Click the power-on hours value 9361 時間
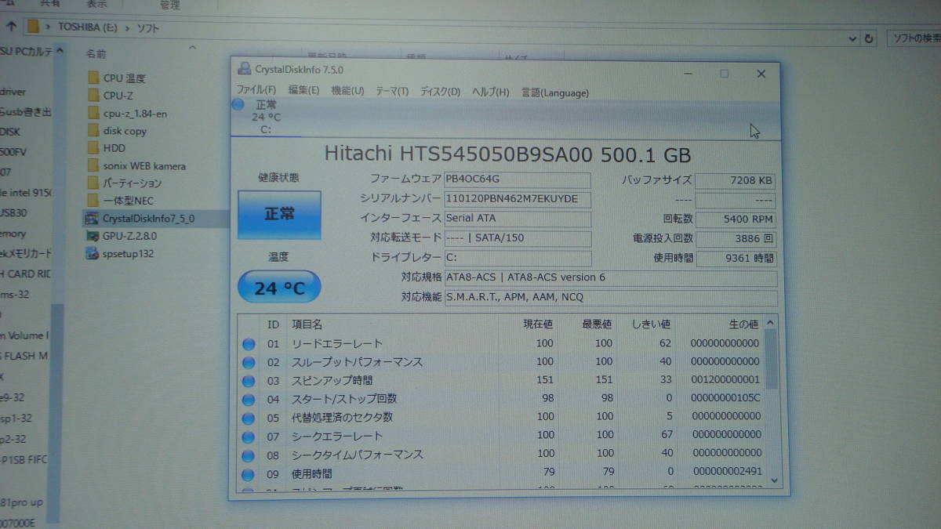This screenshot has width=941, height=529. (x=736, y=258)
